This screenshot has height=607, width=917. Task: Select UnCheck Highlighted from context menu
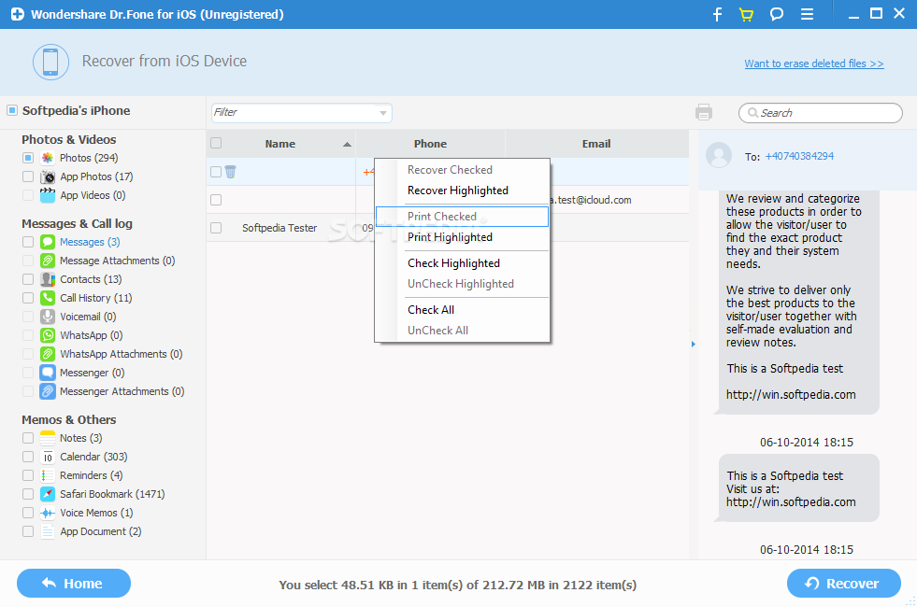tap(461, 283)
